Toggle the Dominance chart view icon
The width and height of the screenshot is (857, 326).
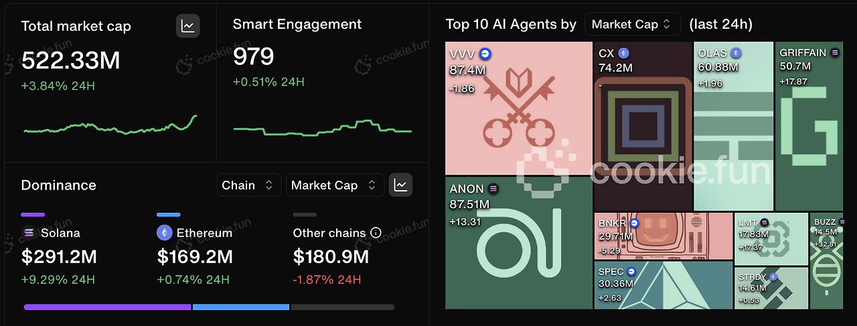[x=400, y=185]
